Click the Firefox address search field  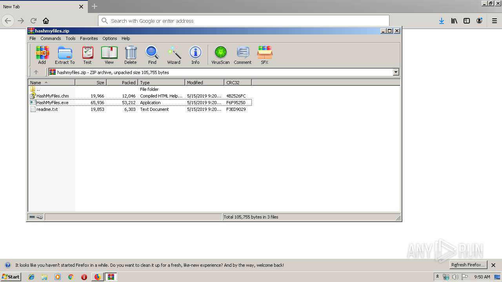coord(244,21)
